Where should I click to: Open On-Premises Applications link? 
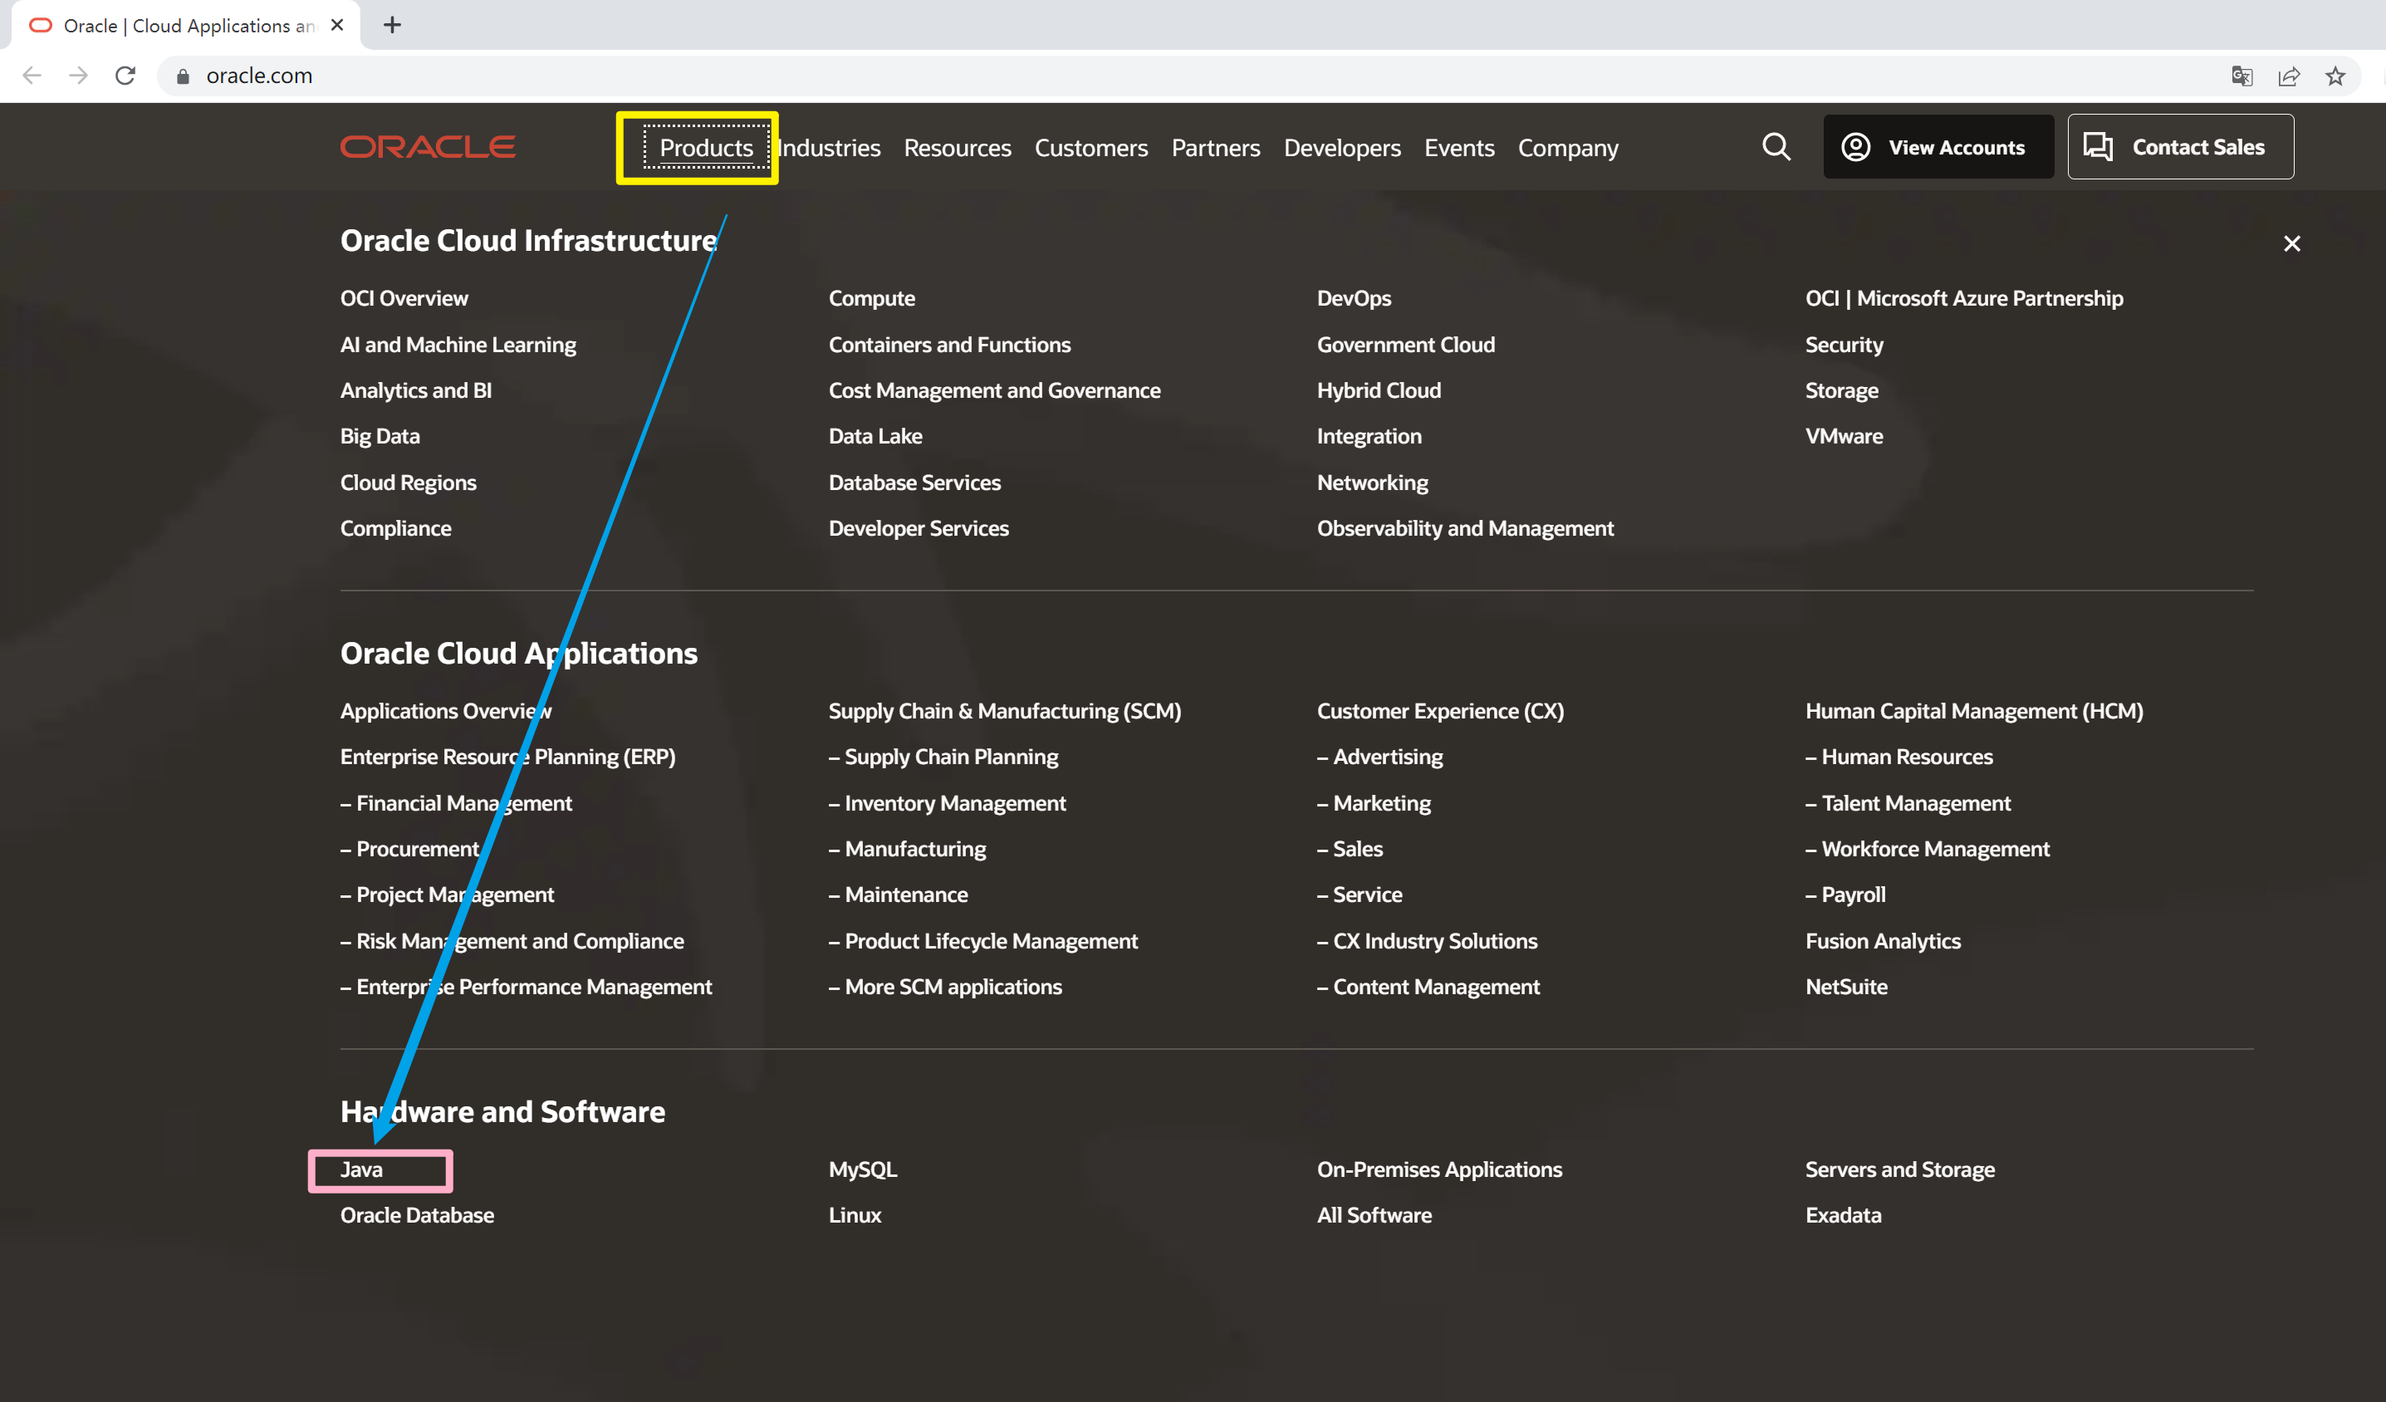[x=1439, y=1169]
